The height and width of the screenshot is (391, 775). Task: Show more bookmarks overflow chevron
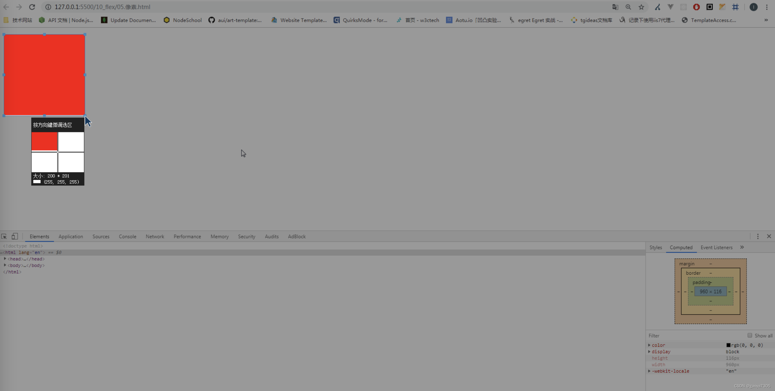[x=766, y=20]
